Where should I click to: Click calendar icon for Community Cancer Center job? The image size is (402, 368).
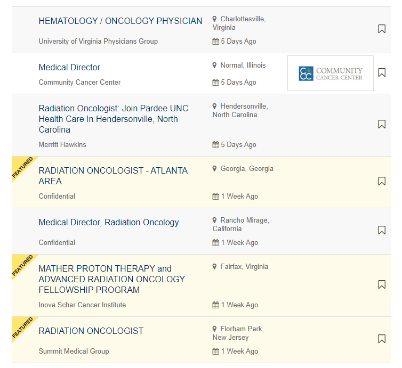pyautogui.click(x=215, y=82)
